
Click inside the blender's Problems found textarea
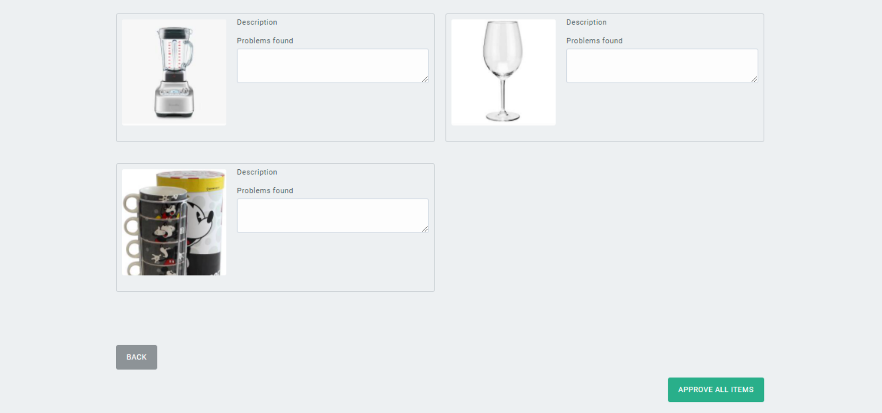point(332,65)
